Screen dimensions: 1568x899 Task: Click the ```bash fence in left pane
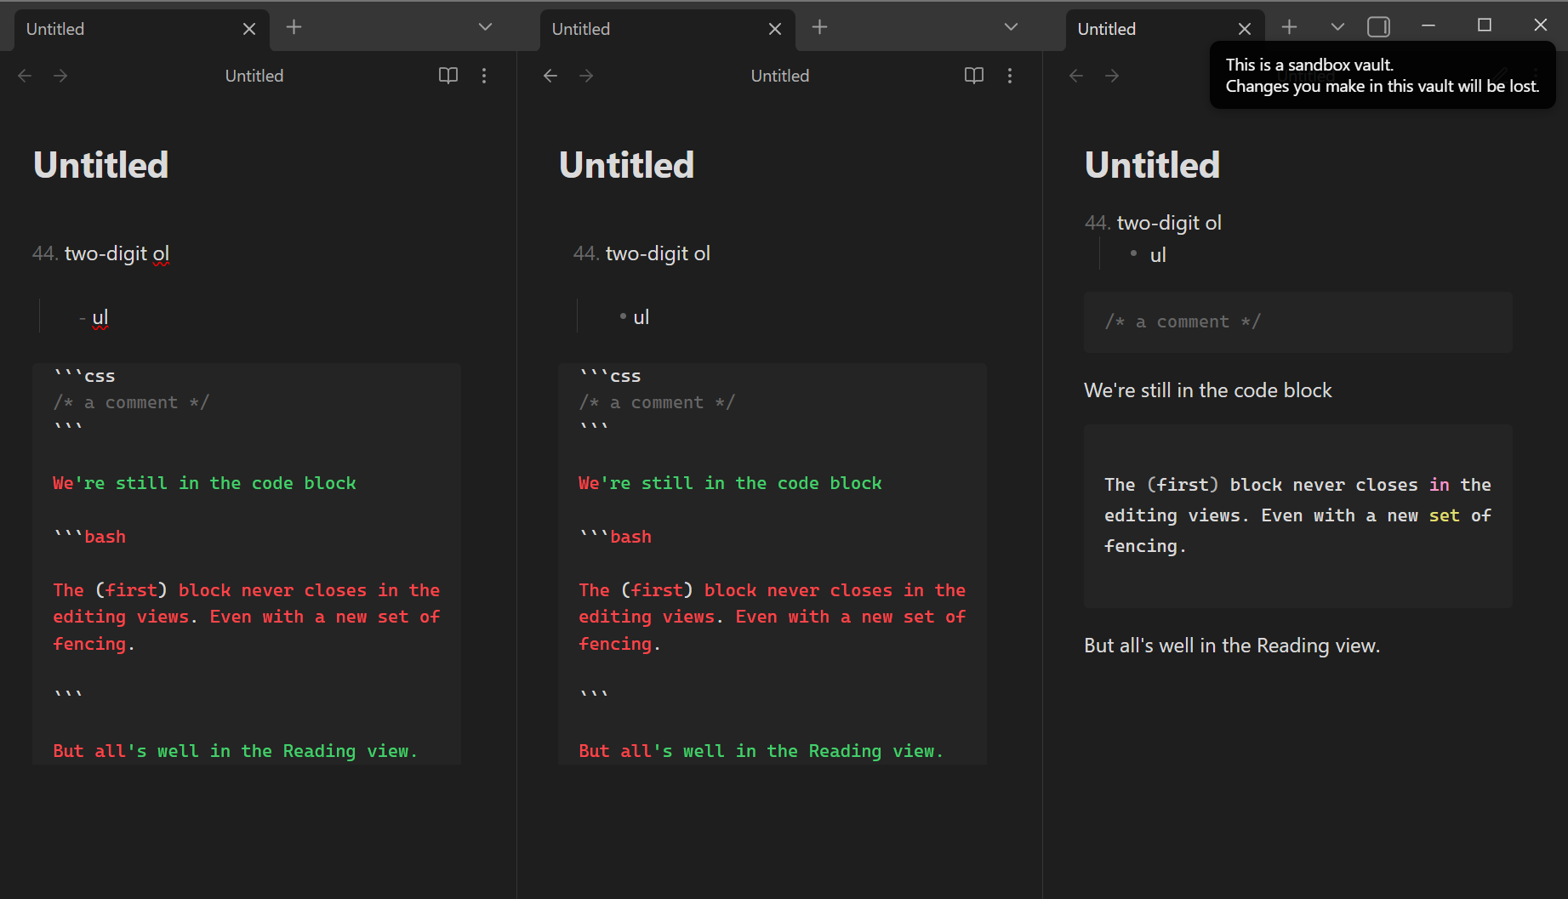coord(89,537)
